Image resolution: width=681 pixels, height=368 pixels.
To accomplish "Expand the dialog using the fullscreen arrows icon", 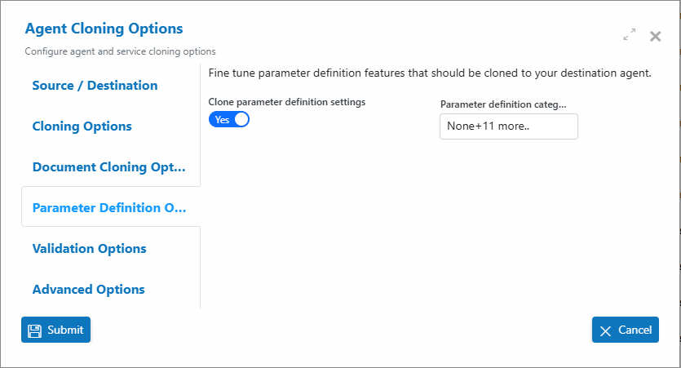I will [630, 34].
